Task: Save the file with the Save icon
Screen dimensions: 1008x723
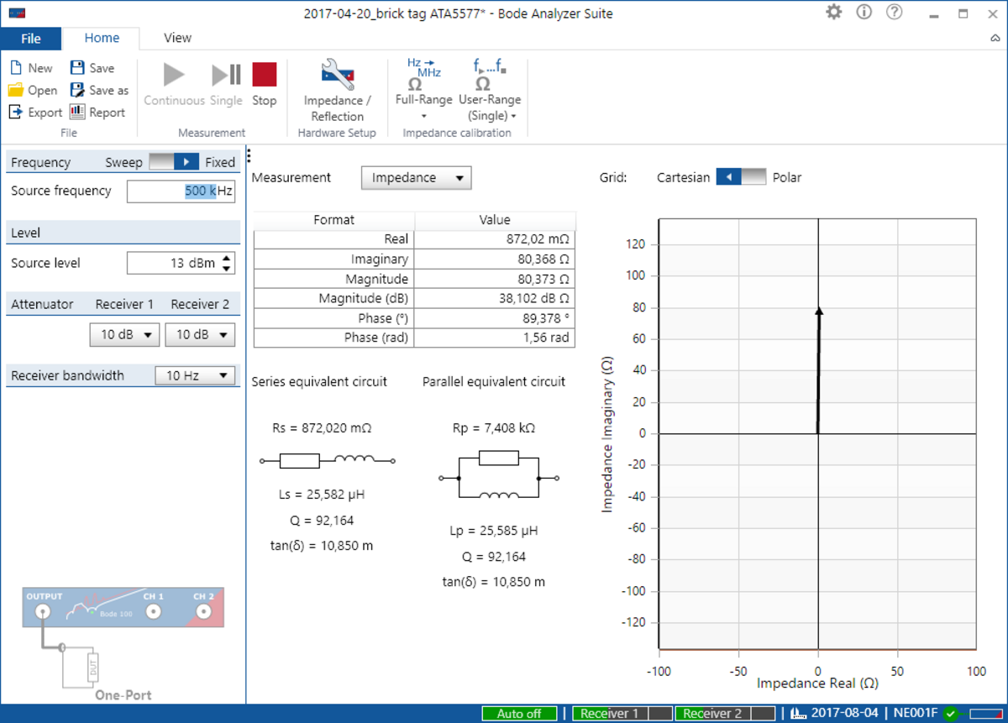Action: pos(77,68)
